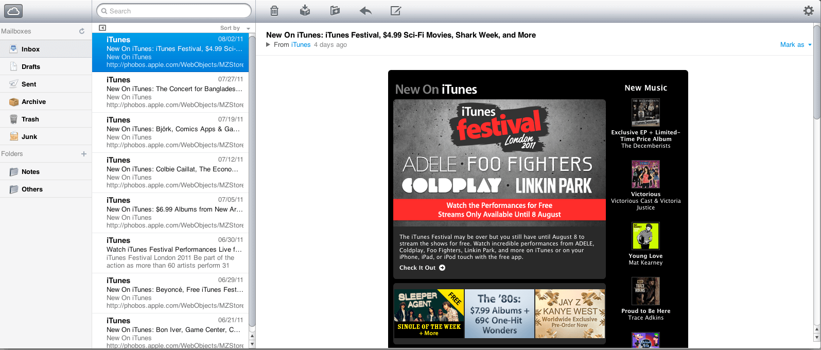Click the Proud to Be Here album cover
821x350 pixels.
645,291
